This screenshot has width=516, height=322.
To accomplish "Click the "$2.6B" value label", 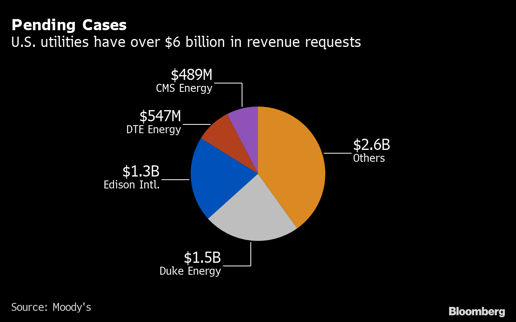I will click(x=371, y=145).
